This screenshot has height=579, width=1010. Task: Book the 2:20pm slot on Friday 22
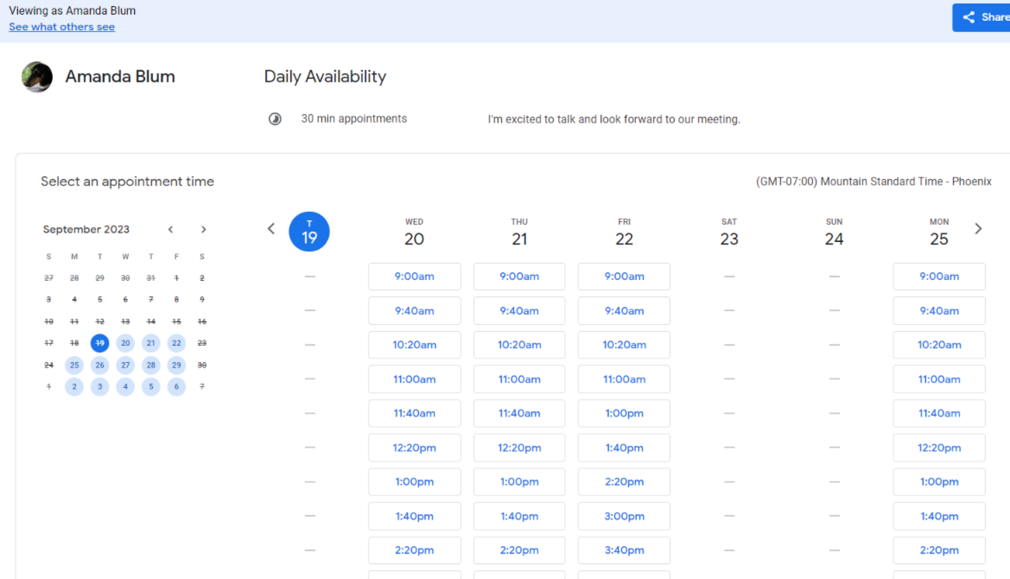624,481
